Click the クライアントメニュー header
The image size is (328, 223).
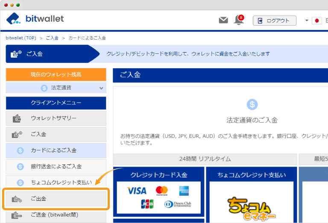click(x=56, y=103)
